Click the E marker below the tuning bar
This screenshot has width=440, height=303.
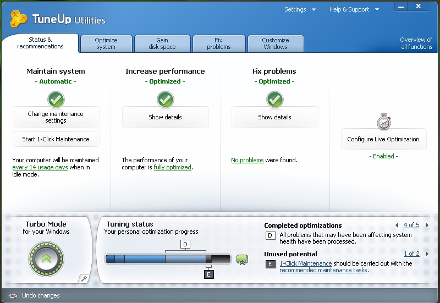(208, 274)
